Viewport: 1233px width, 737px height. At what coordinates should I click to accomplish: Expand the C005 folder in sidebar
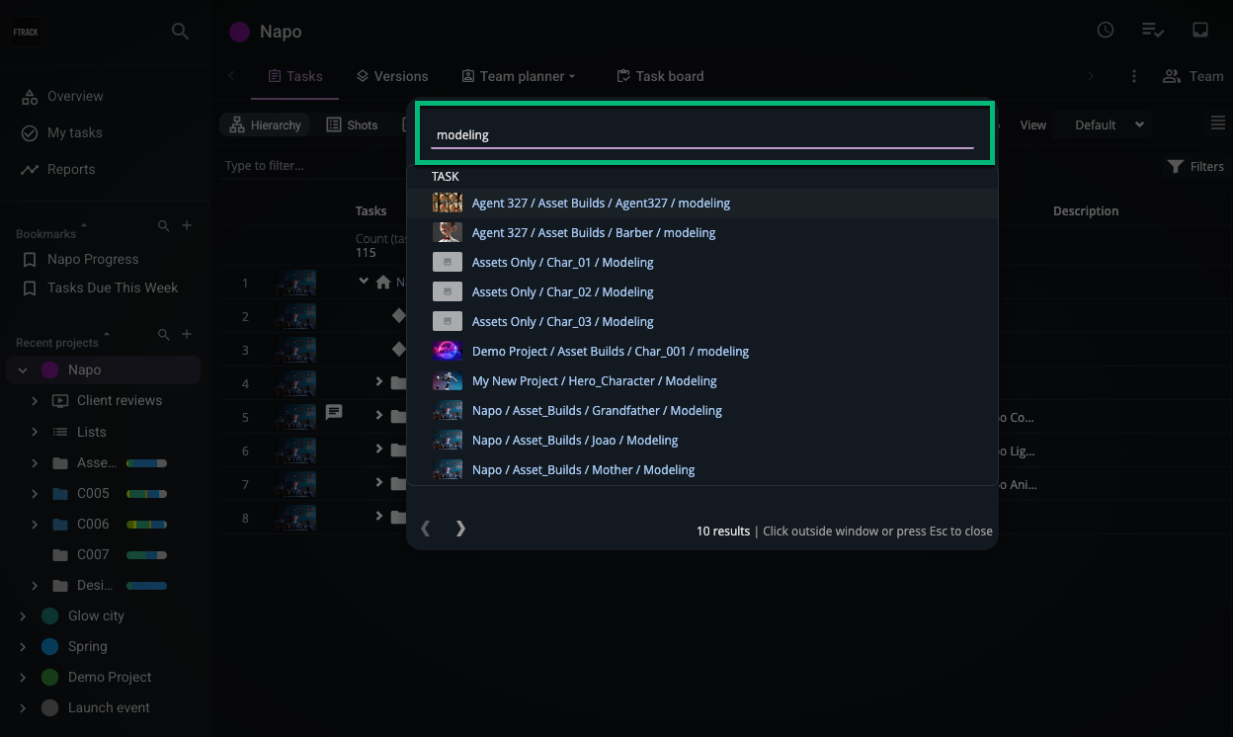click(35, 494)
